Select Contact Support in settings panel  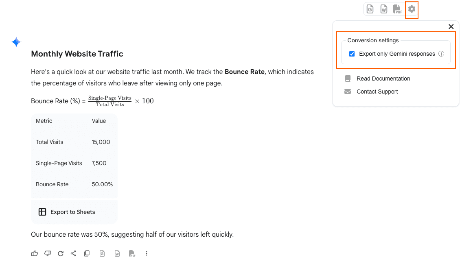377,92
